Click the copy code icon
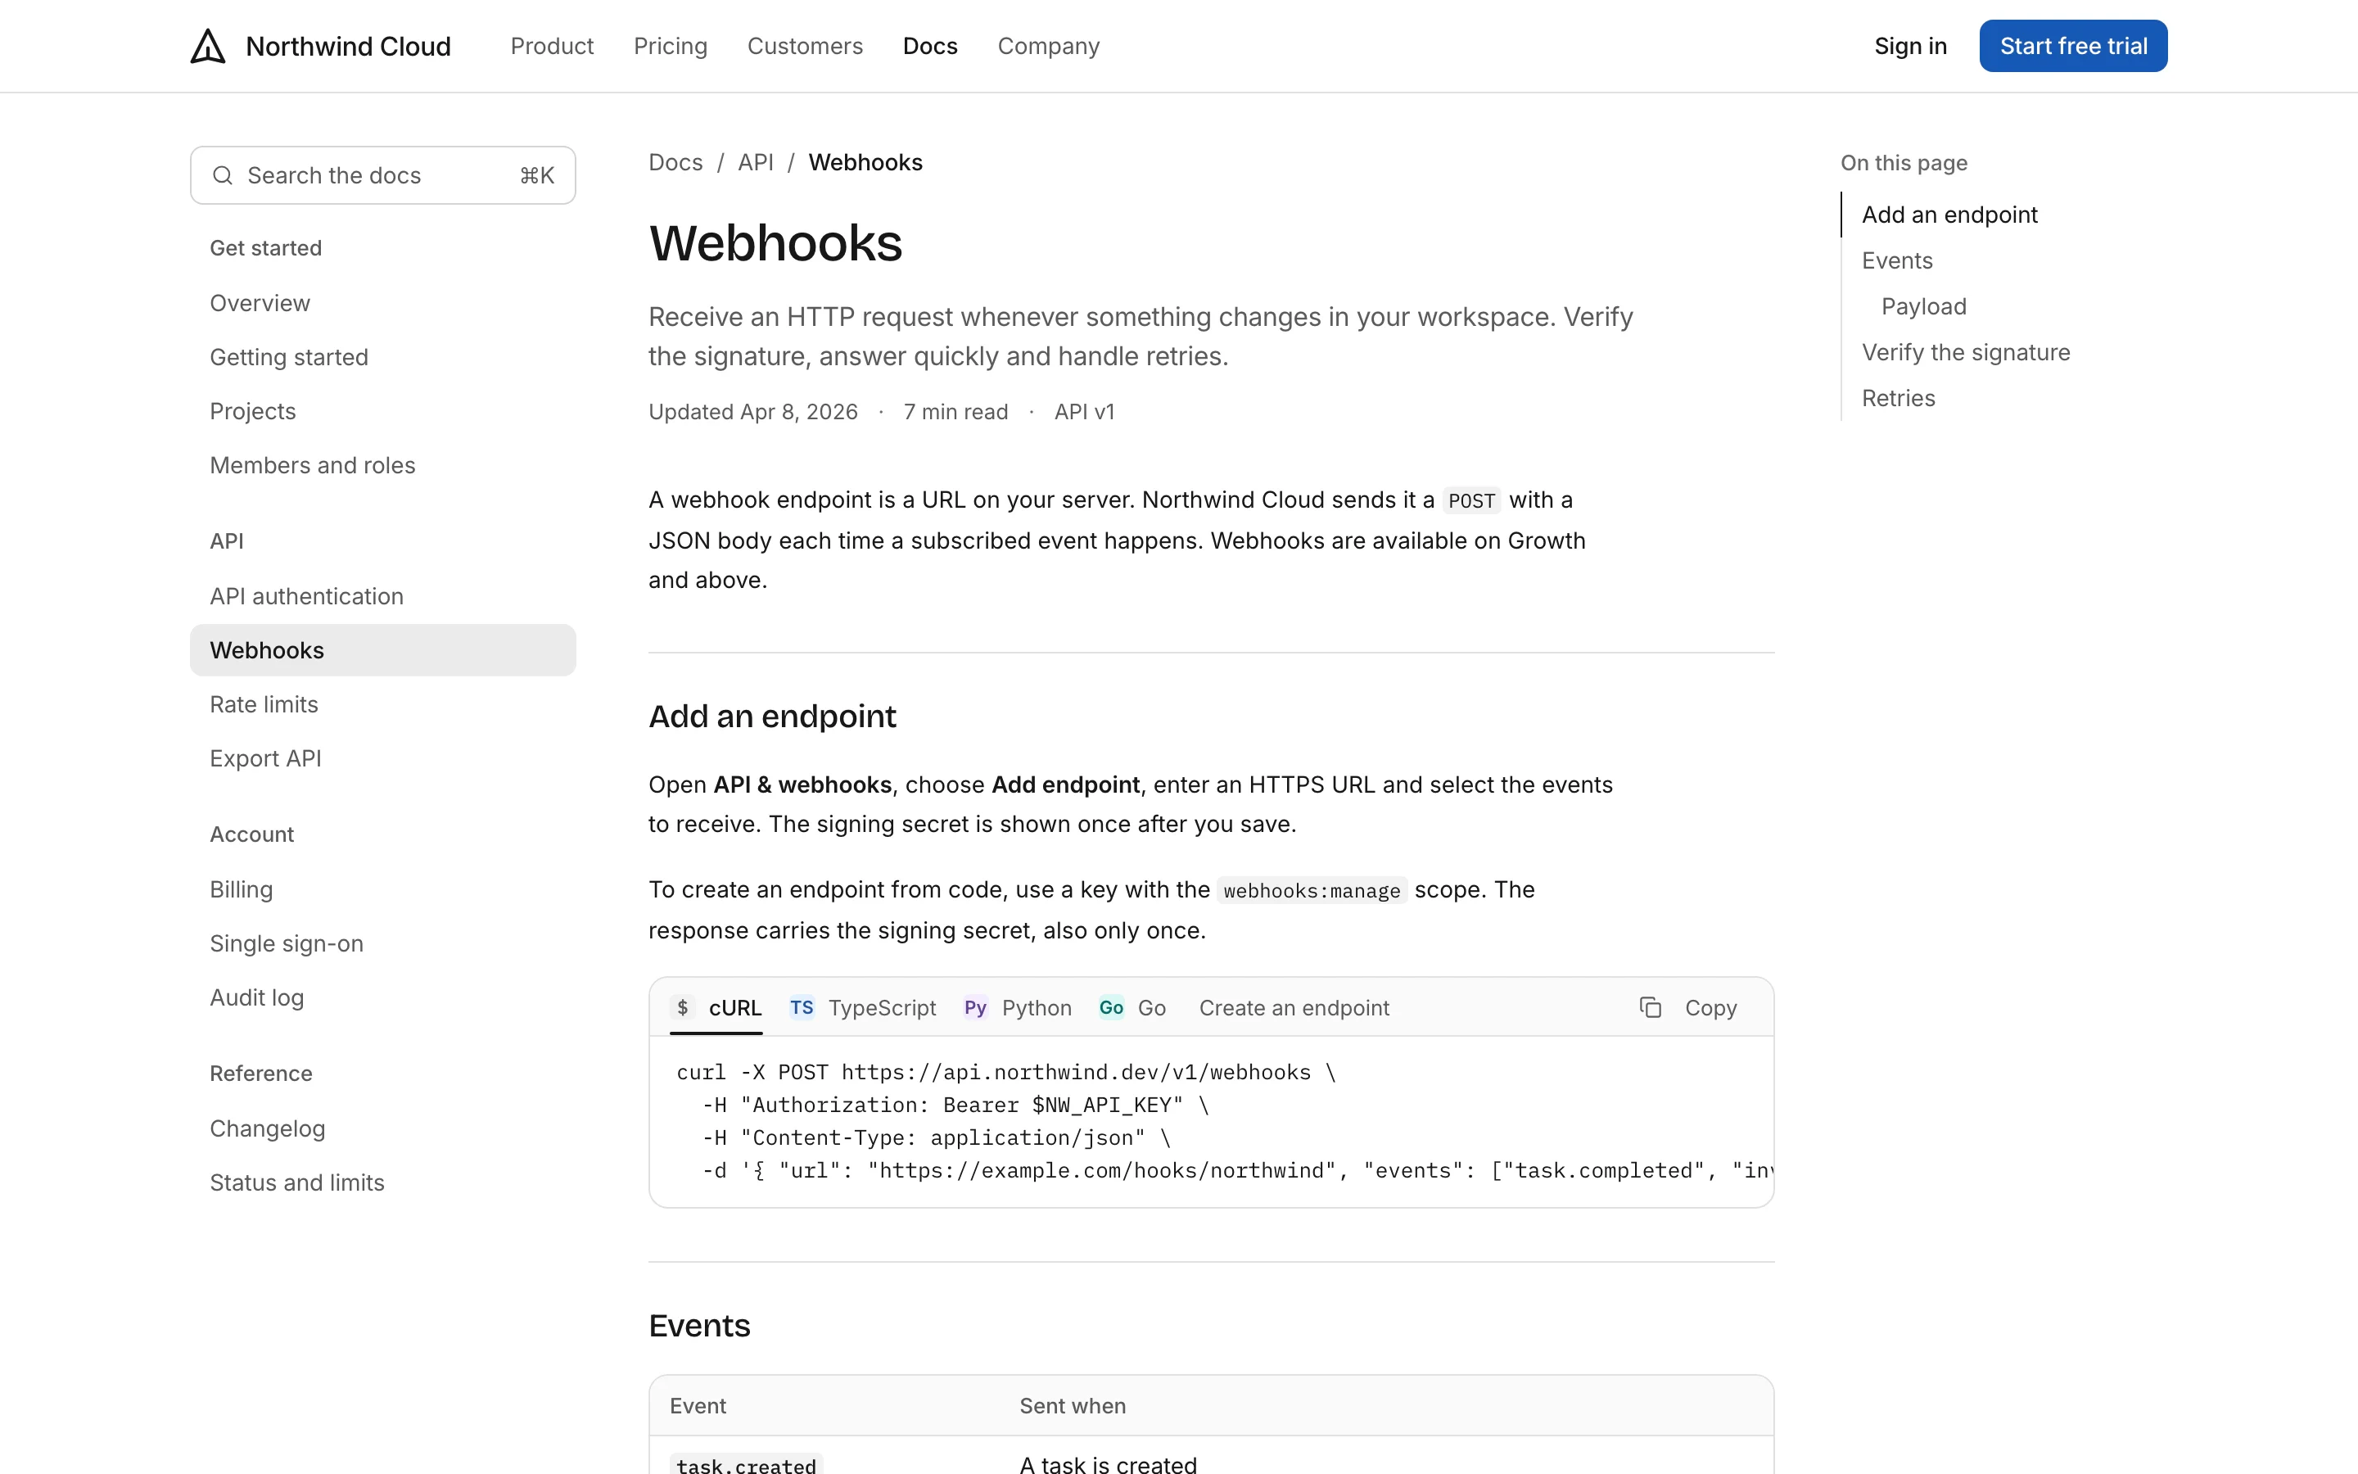The width and height of the screenshot is (2358, 1474). [x=1650, y=1007]
